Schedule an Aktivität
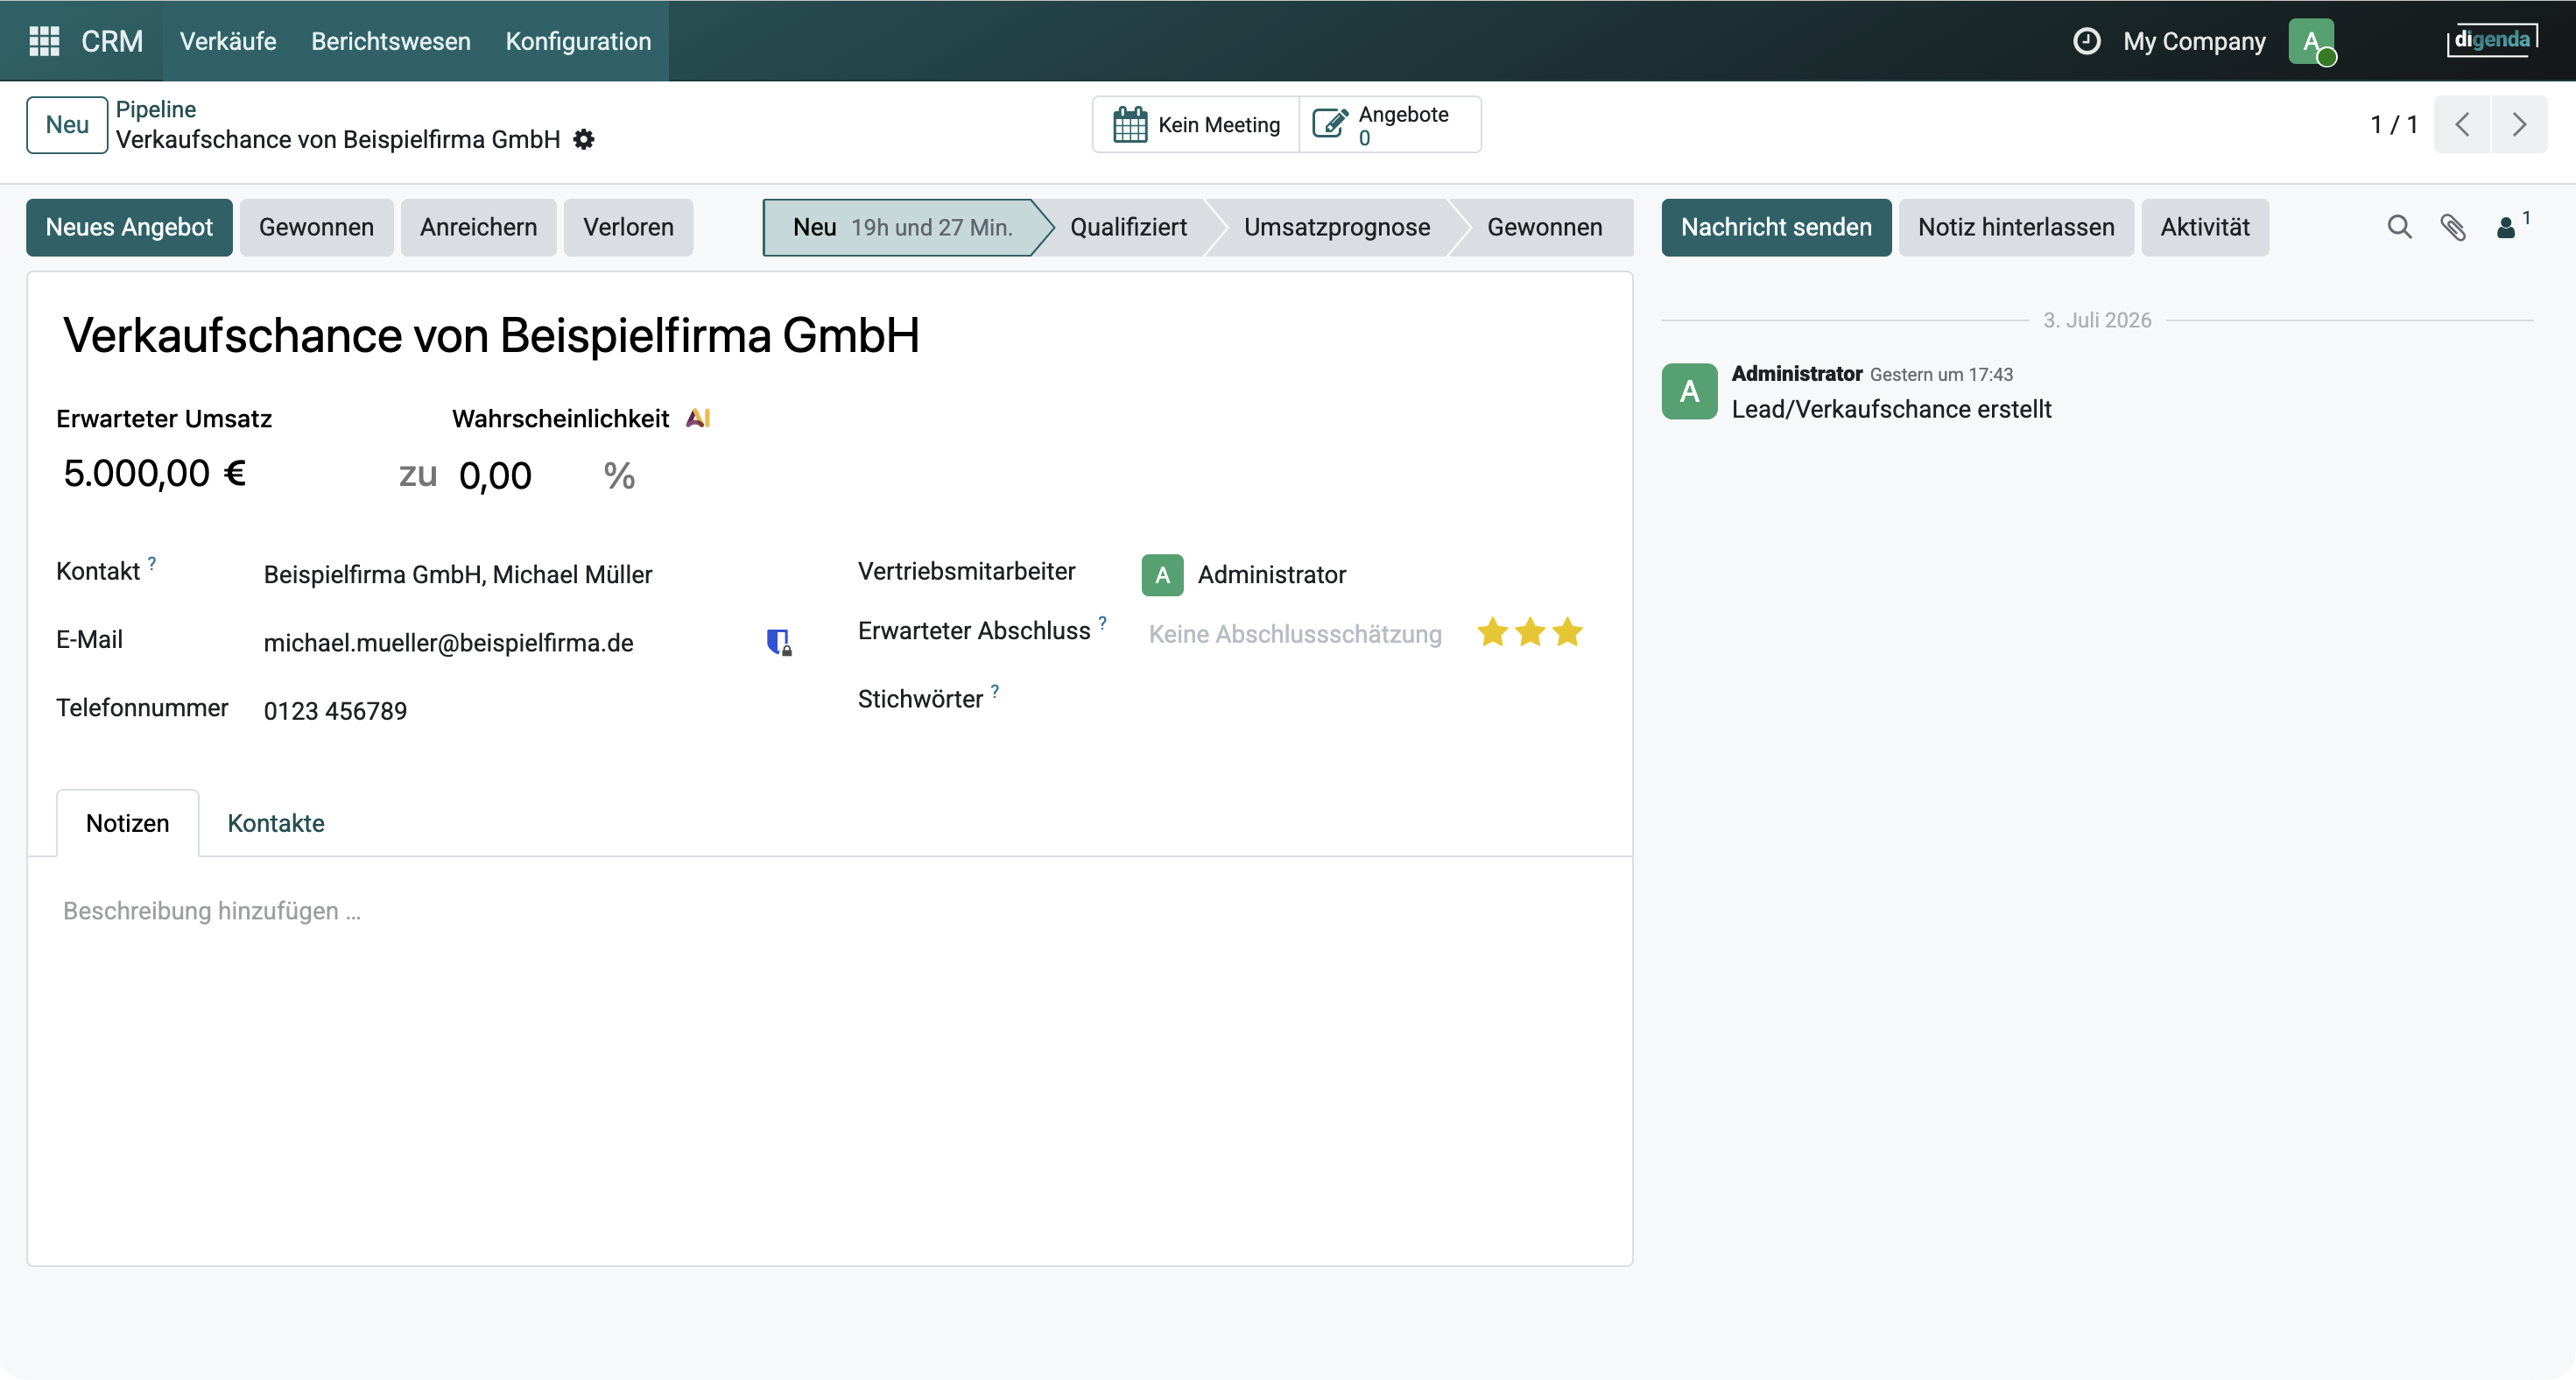Viewport: 2576px width, 1380px height. click(2205, 227)
